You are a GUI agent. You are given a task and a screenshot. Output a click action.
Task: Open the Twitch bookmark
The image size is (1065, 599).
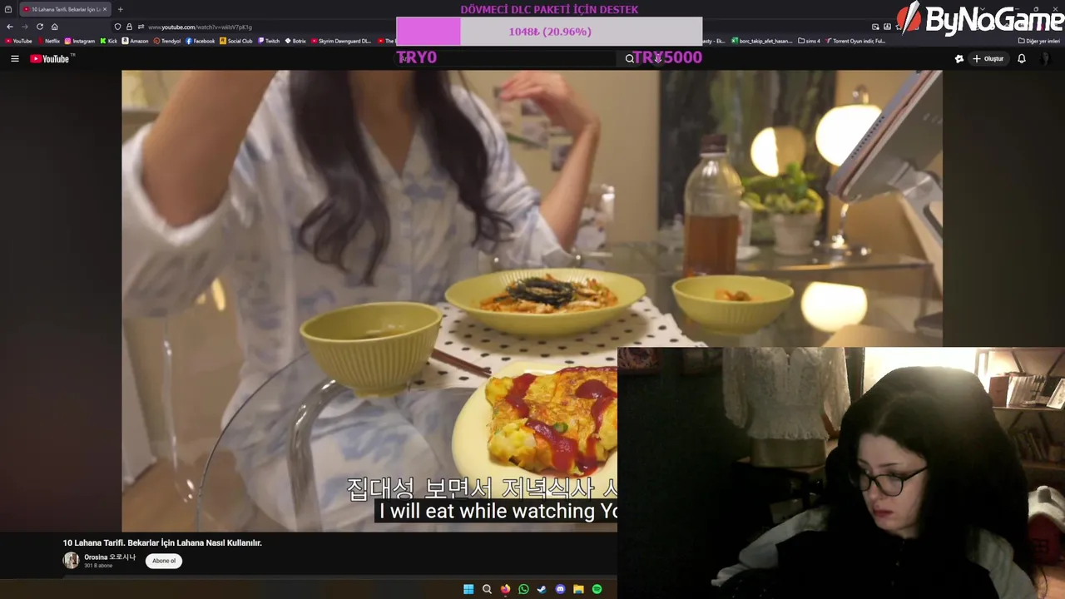coord(269,41)
